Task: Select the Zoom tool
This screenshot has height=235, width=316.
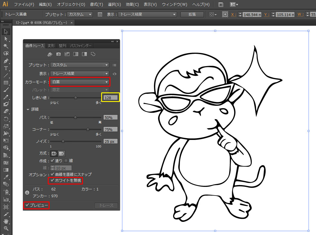Action: point(6,228)
